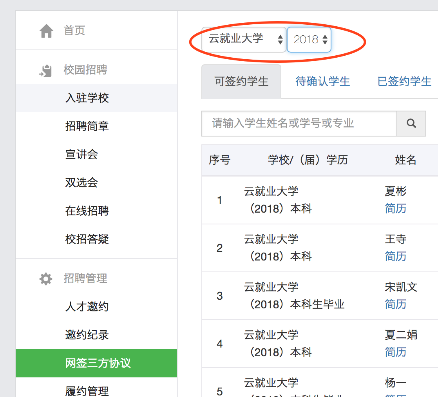Click the recruitment management gear icon
The image size is (438, 397).
point(46,279)
